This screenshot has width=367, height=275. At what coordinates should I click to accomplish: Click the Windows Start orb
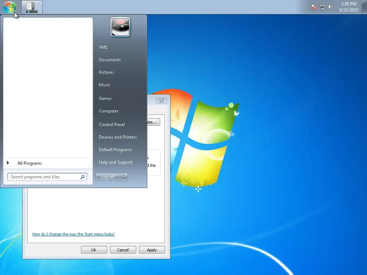tap(10, 7)
